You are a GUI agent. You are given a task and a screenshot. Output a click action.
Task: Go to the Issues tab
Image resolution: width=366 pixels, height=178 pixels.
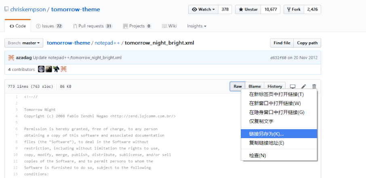(x=49, y=26)
